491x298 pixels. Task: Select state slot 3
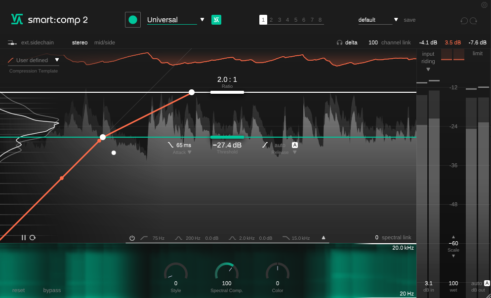[280, 20]
